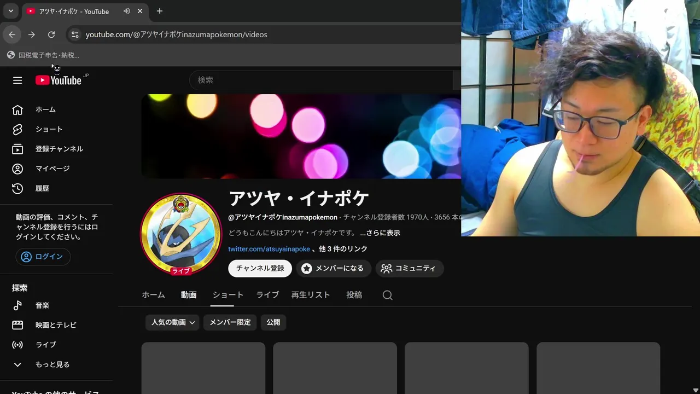The image size is (700, 394).
Task: Click the @アツヤイナポケinazumapokemon handle text
Action: (283, 217)
